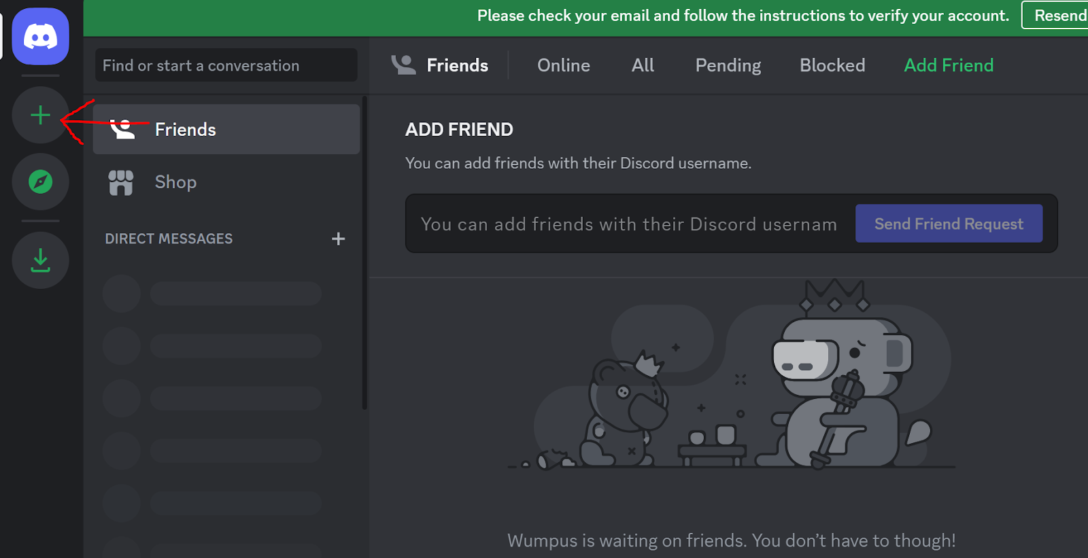The width and height of the screenshot is (1088, 558).
Task: Open Add a Server plus icon
Action: [40, 115]
